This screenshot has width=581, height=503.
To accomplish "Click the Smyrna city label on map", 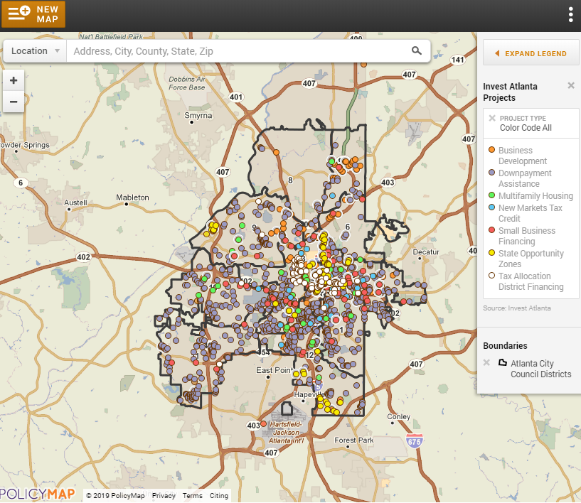I will coord(198,116).
